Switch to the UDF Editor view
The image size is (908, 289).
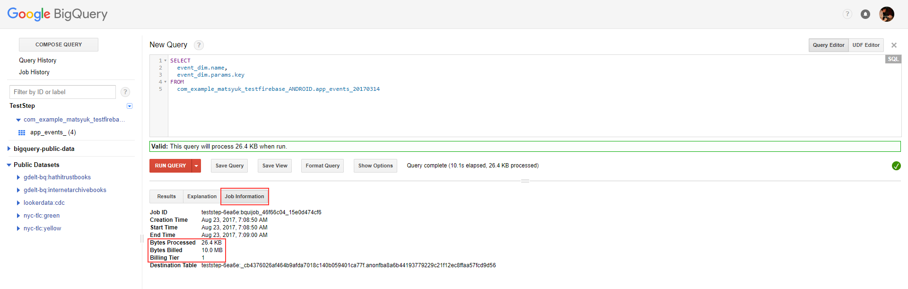[x=865, y=45]
